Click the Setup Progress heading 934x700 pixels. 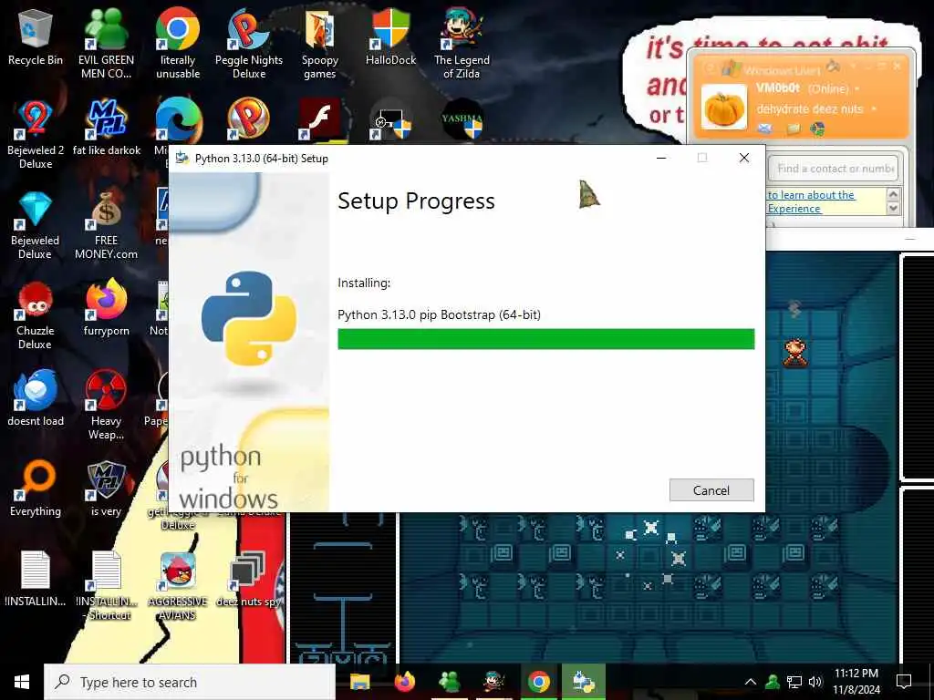[x=416, y=201]
